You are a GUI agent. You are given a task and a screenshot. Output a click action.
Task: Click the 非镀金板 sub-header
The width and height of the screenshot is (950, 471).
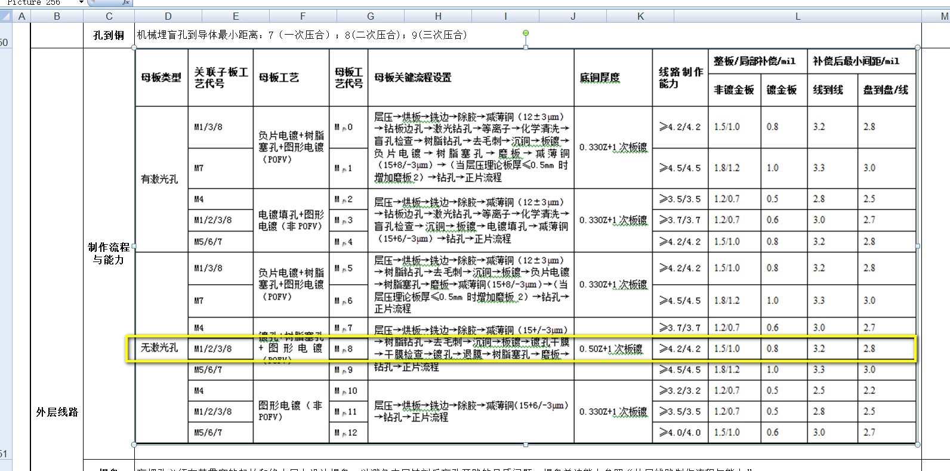(734, 90)
